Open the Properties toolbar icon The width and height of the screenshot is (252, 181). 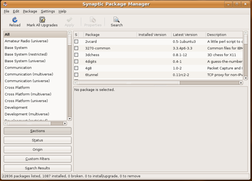(93, 20)
